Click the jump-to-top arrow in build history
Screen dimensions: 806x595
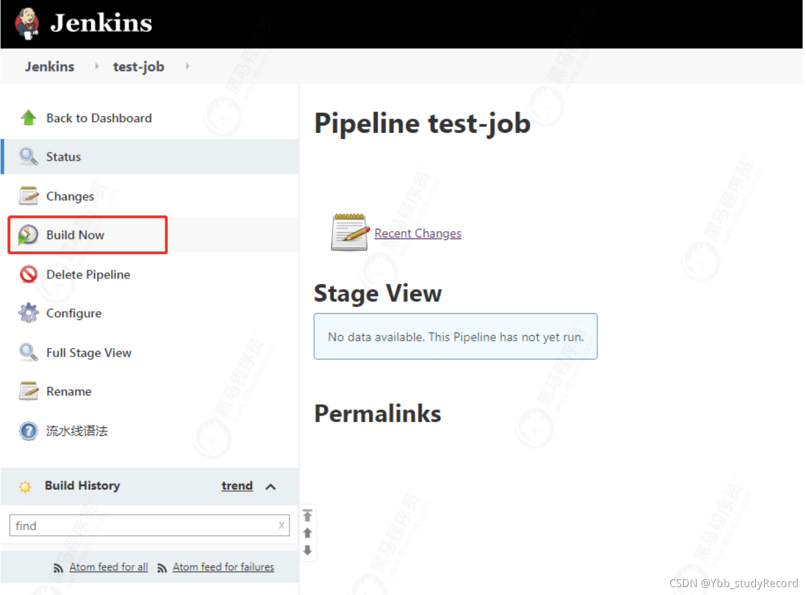click(x=307, y=515)
